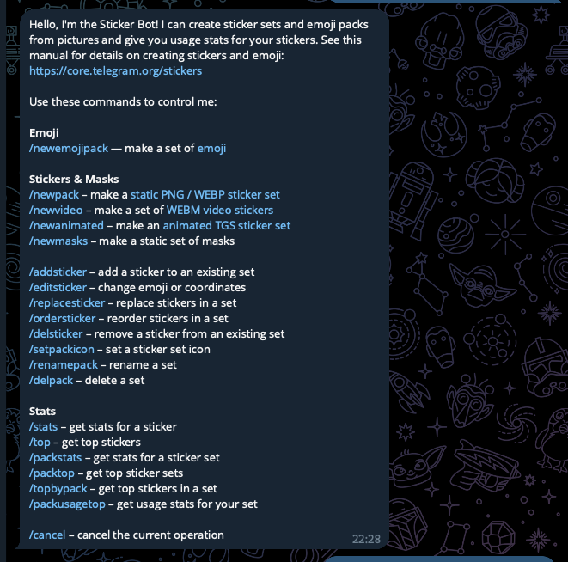568x562 pixels.
Task: Open static PNG / WEBP sticker set link
Action: click(205, 195)
